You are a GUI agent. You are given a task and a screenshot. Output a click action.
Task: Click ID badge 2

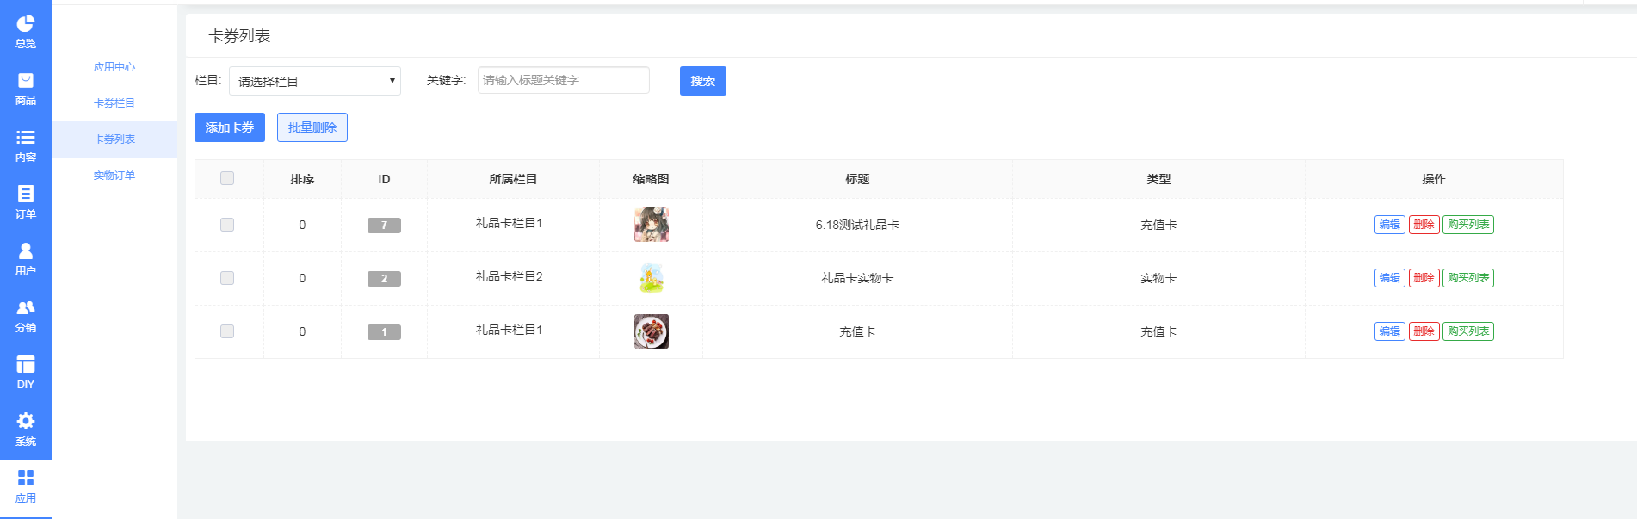pyautogui.click(x=384, y=279)
